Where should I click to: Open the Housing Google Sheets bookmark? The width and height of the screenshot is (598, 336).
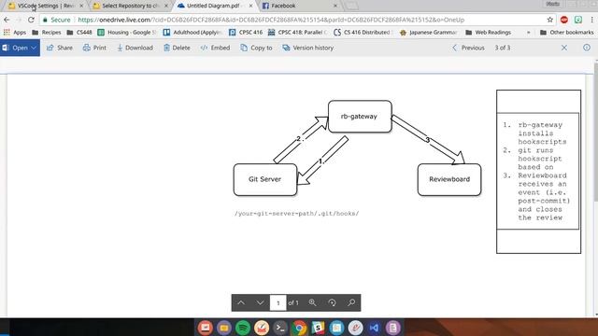coord(127,33)
